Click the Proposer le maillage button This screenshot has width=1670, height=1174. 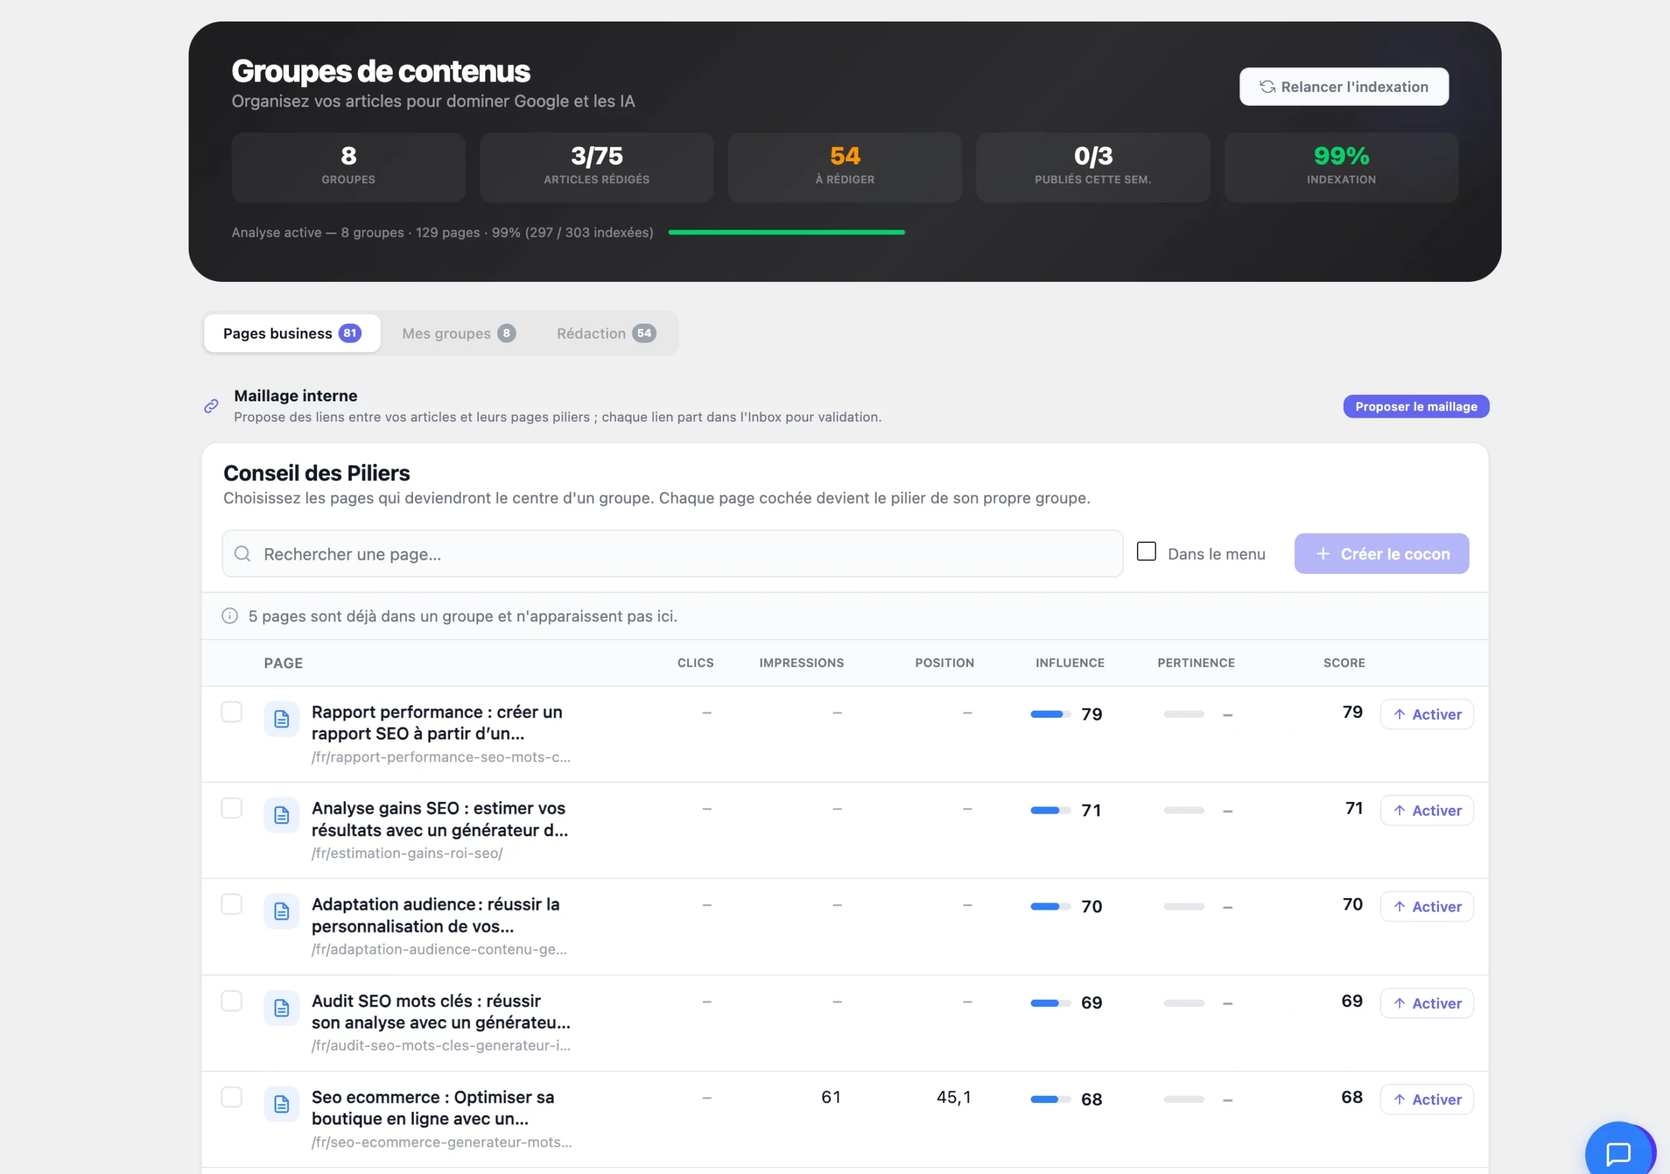[1416, 406]
